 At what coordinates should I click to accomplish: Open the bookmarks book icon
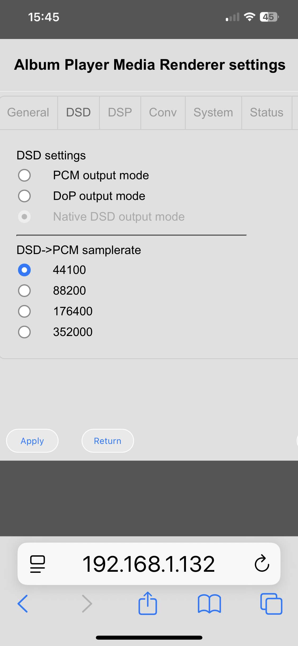click(209, 604)
